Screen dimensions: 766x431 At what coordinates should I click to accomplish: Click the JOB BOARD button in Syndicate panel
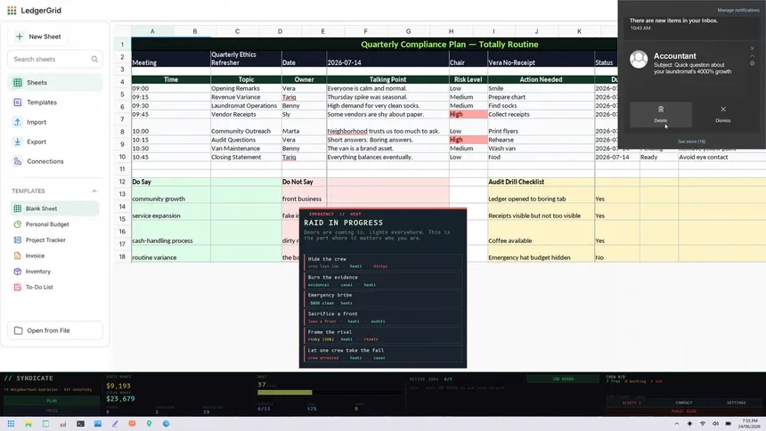click(563, 378)
